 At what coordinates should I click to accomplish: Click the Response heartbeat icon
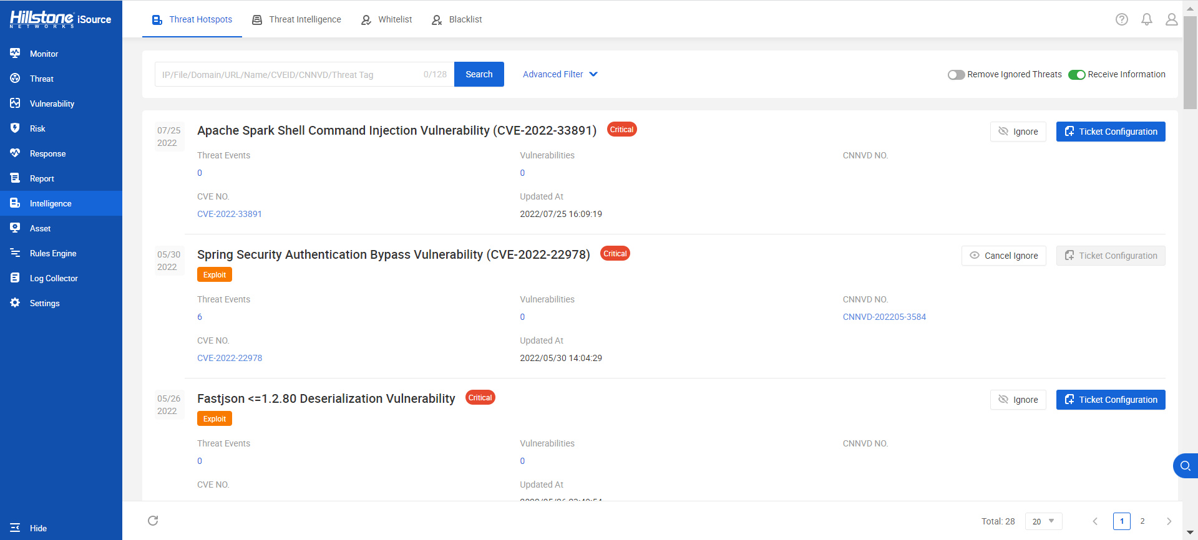(15, 153)
